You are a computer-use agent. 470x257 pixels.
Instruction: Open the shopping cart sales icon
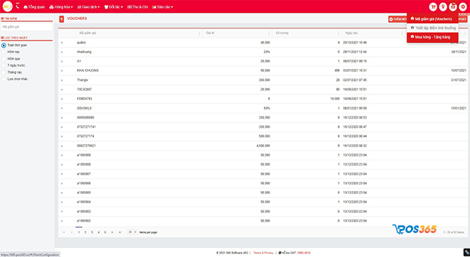coord(433,7)
